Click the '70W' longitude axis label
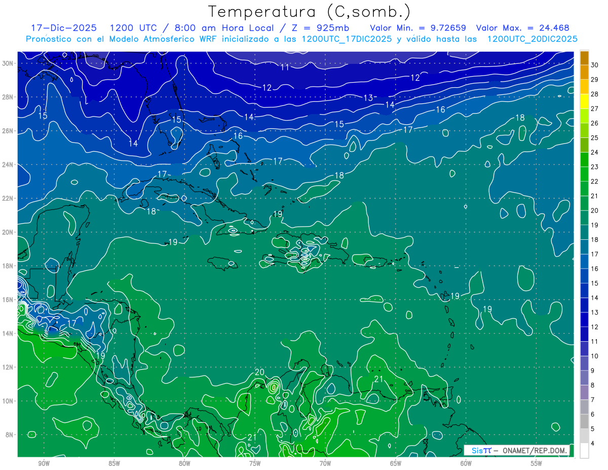Image resolution: width=608 pixels, height=470 pixels. [x=325, y=464]
